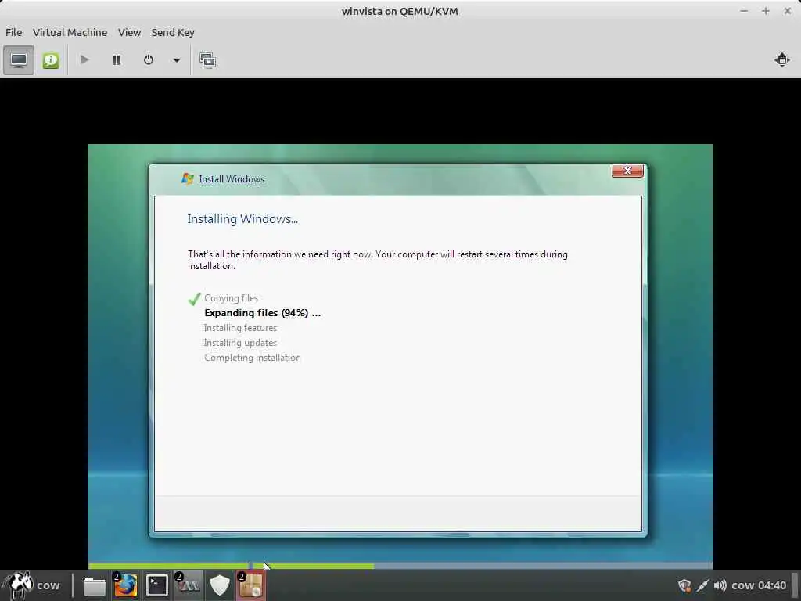Click the green setup progress bar
The image size is (801, 601).
tap(231, 566)
